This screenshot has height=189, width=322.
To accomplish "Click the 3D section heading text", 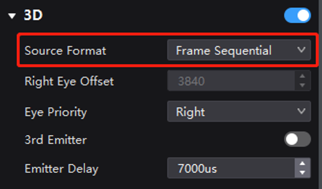I will (x=33, y=15).
